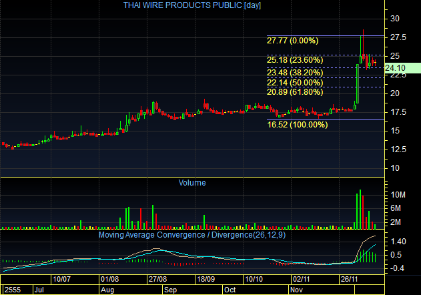
Task: Click the 18/09 date marker
Action: [206, 279]
